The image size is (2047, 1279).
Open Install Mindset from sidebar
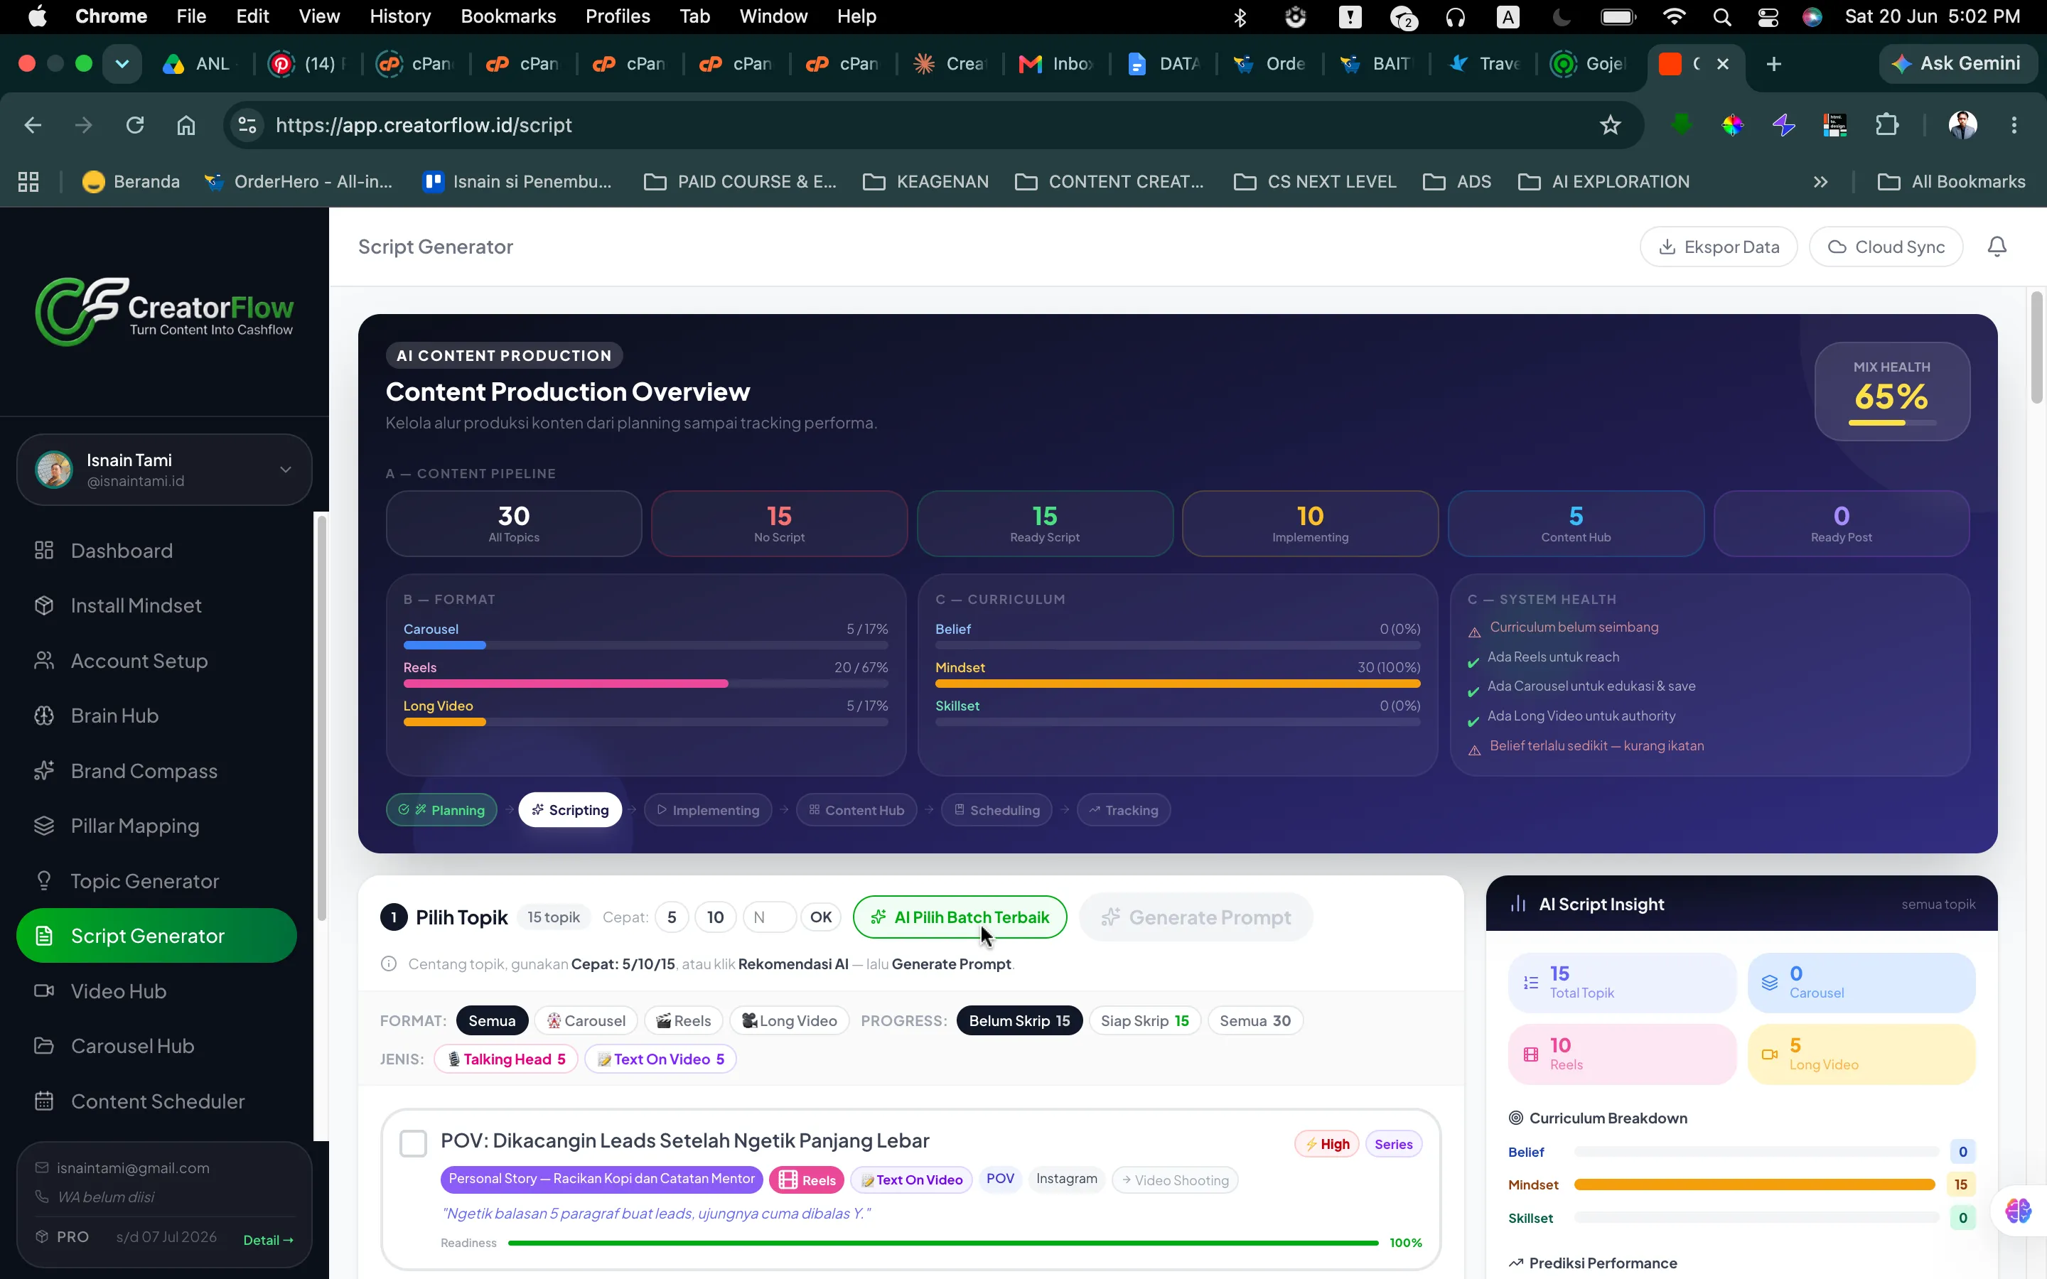(x=135, y=605)
